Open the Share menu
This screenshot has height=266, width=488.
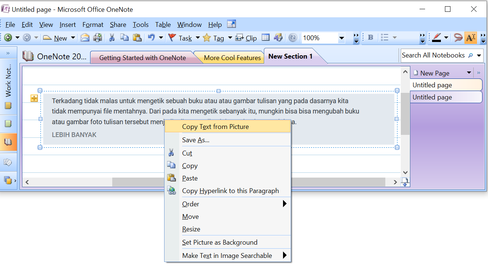tap(118, 25)
